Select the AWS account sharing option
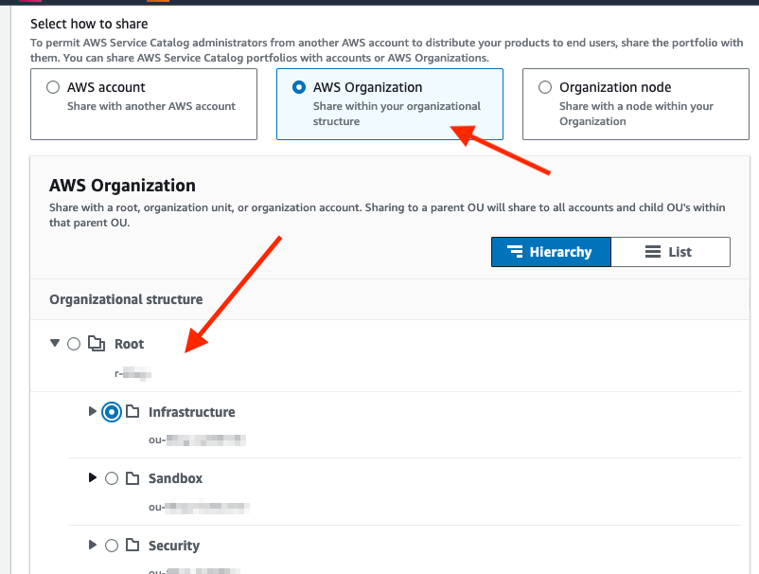 tap(52, 87)
